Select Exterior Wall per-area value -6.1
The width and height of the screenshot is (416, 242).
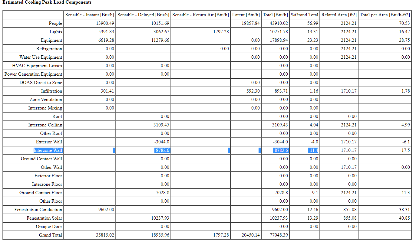pos(406,142)
